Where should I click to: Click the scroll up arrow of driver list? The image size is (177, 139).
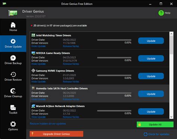(x=171, y=34)
